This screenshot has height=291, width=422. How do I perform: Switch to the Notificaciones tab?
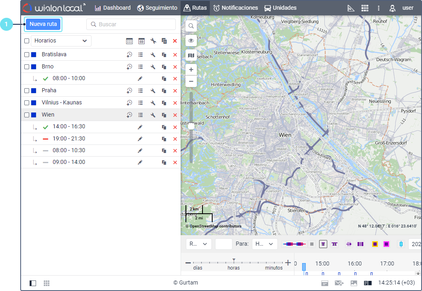(235, 8)
